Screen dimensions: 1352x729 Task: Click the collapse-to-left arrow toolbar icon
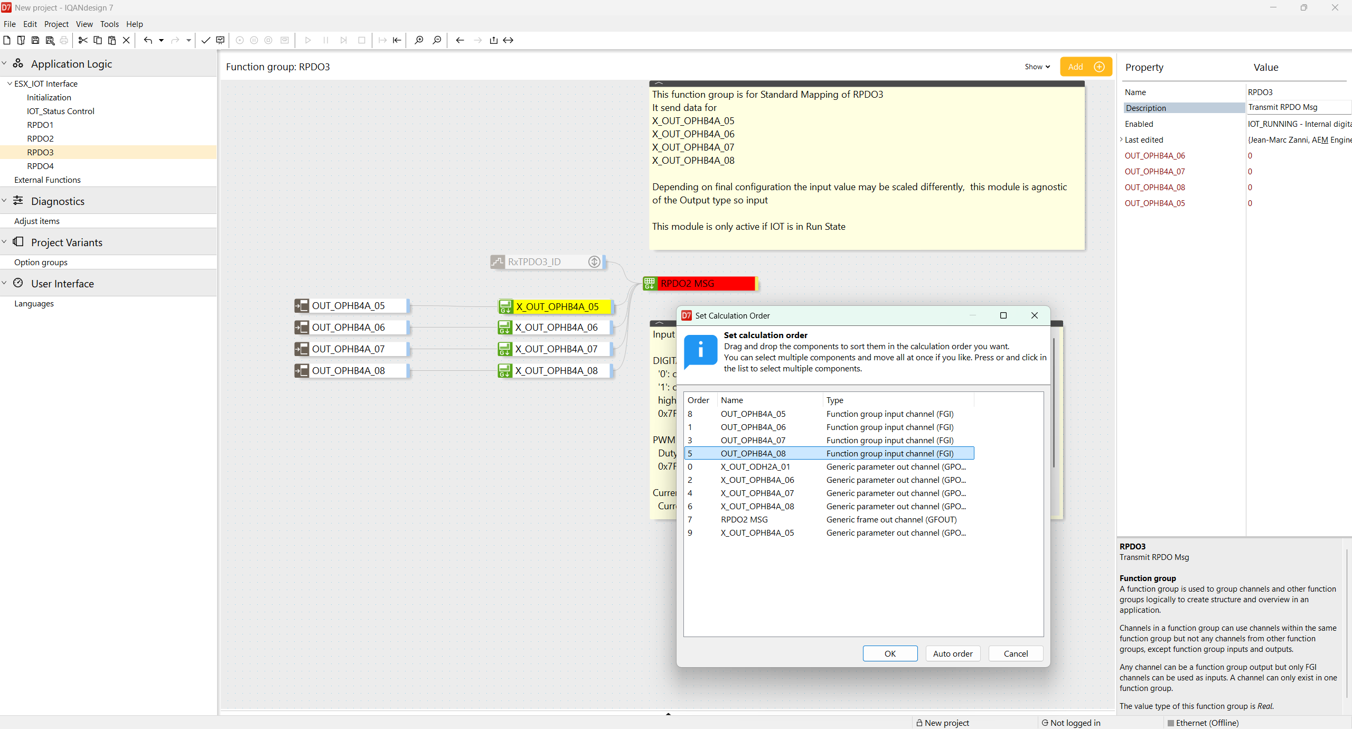click(x=397, y=40)
